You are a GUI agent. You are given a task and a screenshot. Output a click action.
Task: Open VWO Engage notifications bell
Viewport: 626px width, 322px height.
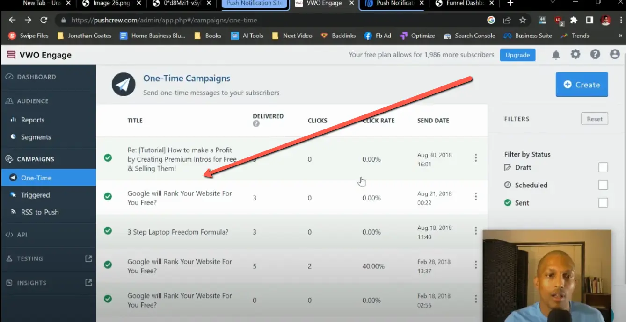555,55
